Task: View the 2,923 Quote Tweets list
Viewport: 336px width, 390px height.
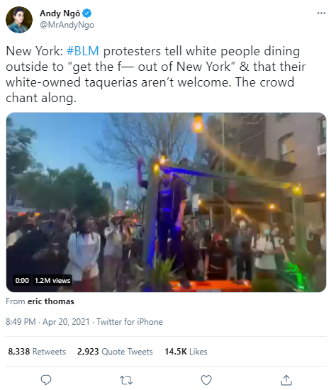Action: (x=115, y=352)
